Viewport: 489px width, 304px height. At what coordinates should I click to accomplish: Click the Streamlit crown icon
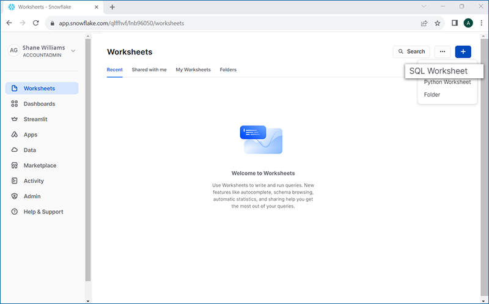pos(14,119)
